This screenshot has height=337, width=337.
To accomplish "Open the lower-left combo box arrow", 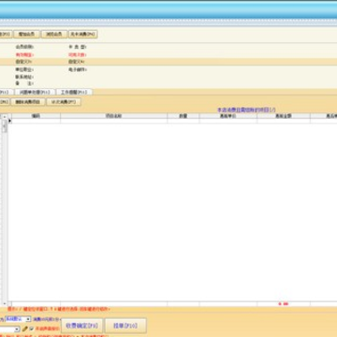I will [x=17, y=330].
